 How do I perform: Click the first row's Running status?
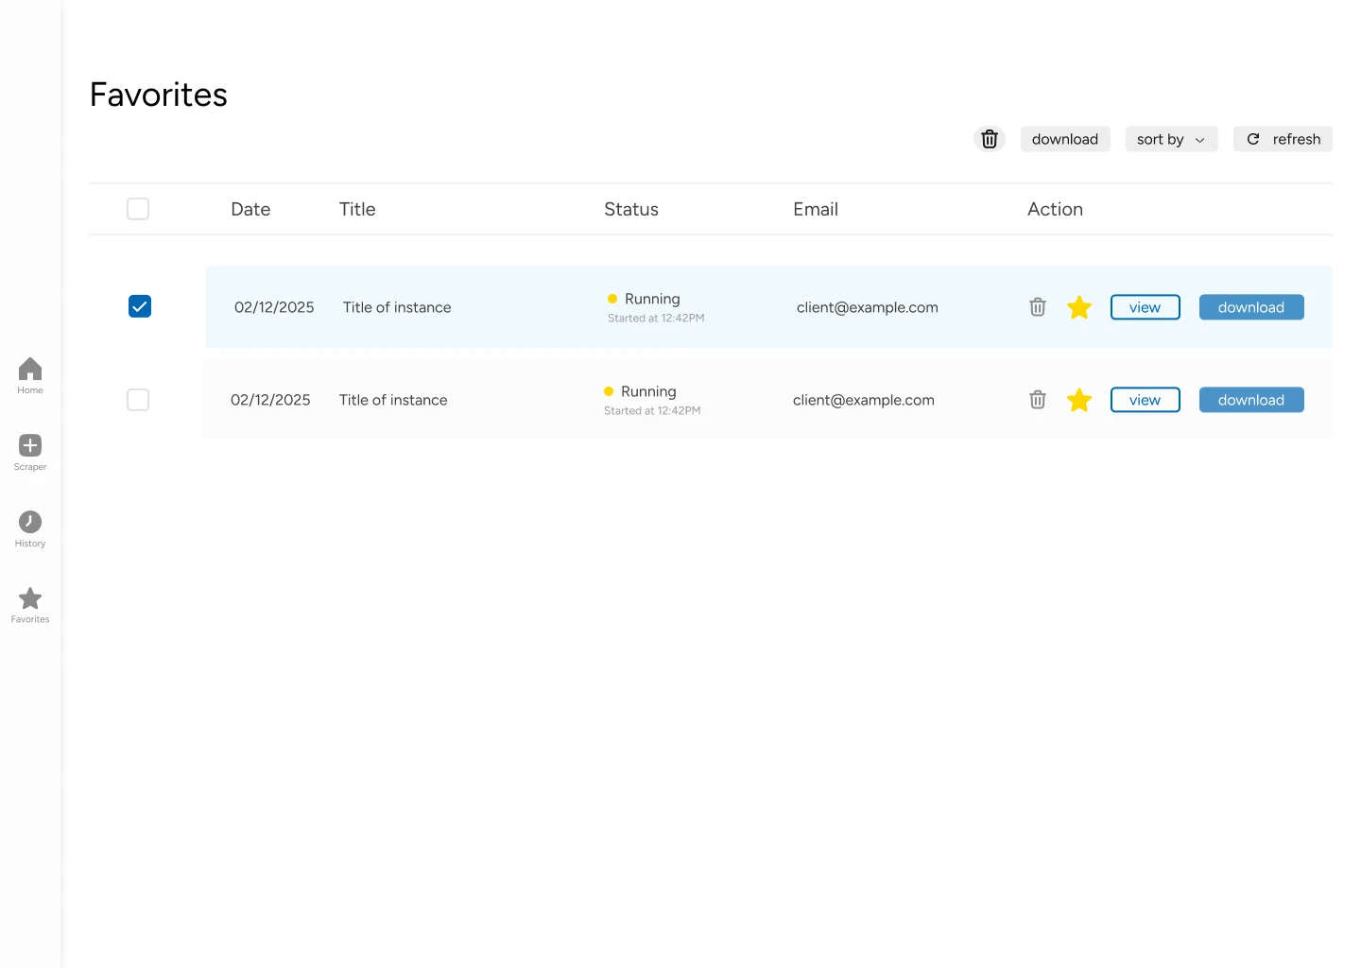[645, 299]
